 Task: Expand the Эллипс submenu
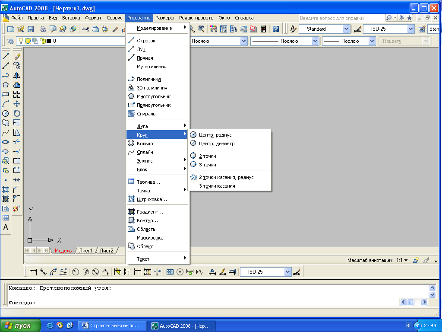tap(158, 161)
